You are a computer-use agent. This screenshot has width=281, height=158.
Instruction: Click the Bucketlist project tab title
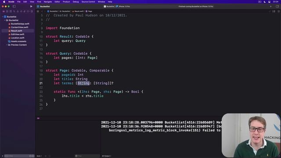[x=45, y=6]
